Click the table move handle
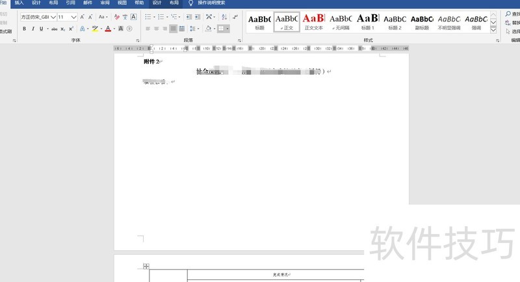520x282 pixels. click(146, 266)
